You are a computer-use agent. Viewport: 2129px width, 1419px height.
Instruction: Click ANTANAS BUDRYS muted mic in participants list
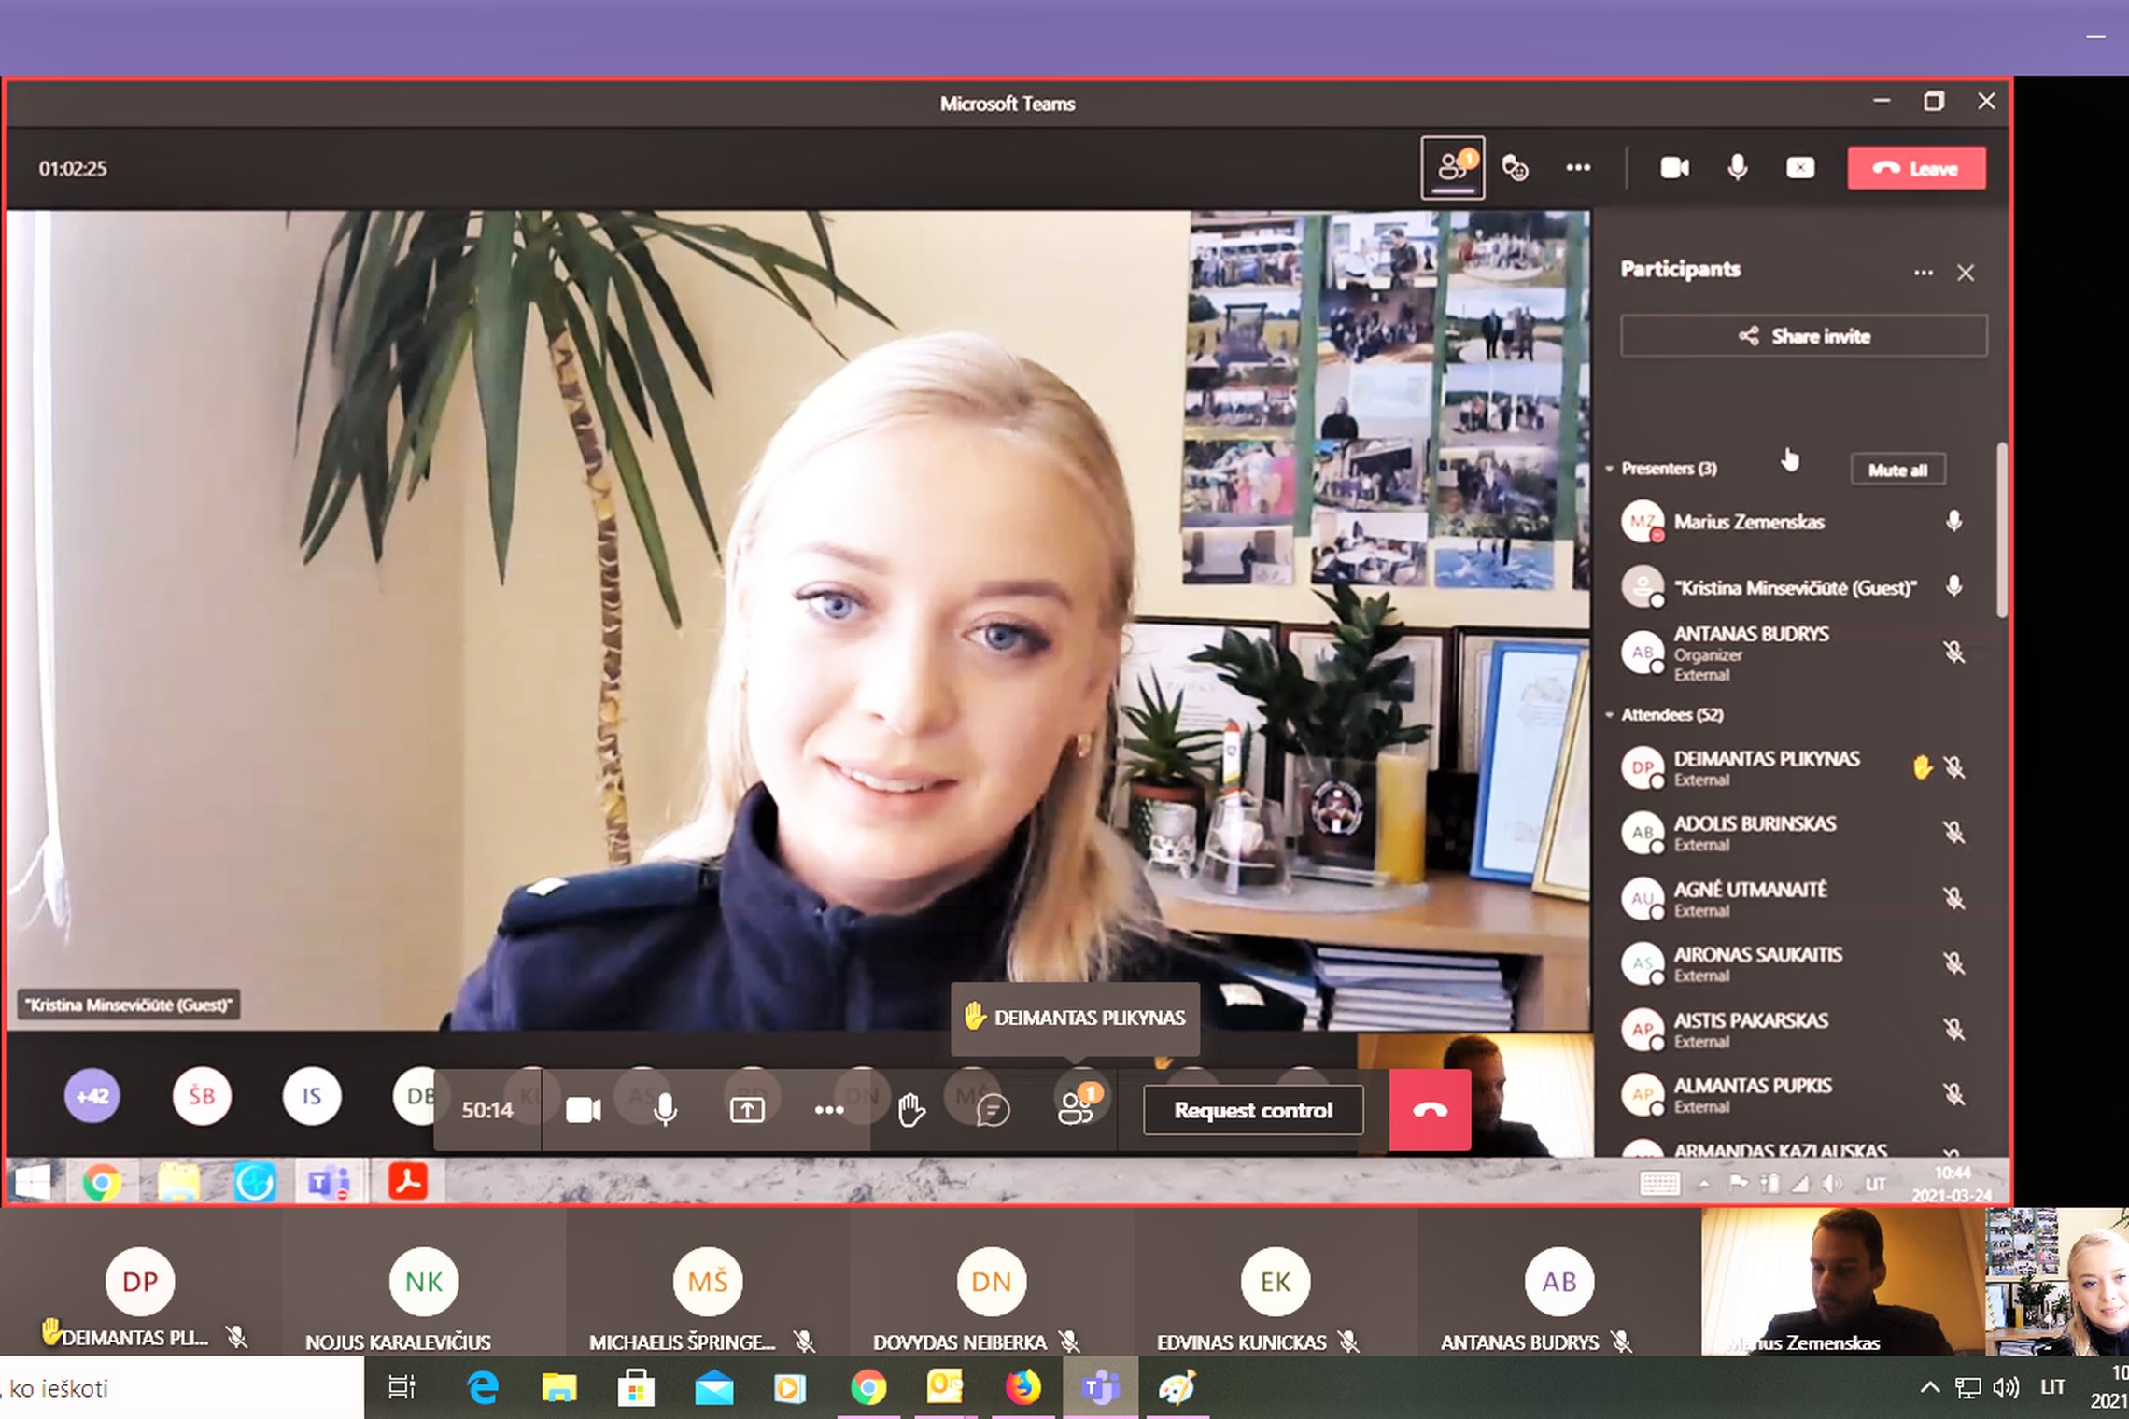point(1953,652)
